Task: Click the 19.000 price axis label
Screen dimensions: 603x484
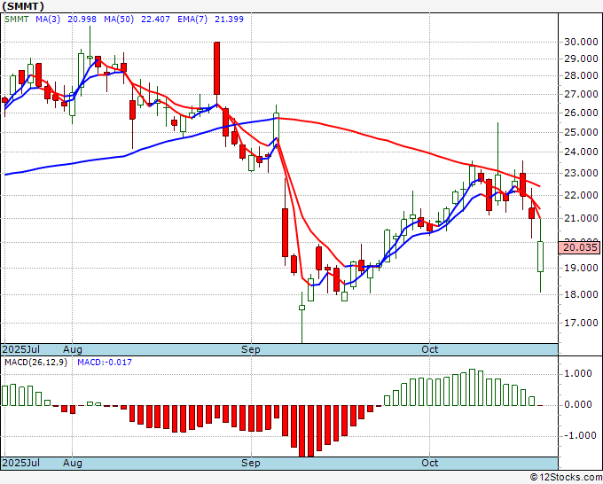Action: point(581,268)
